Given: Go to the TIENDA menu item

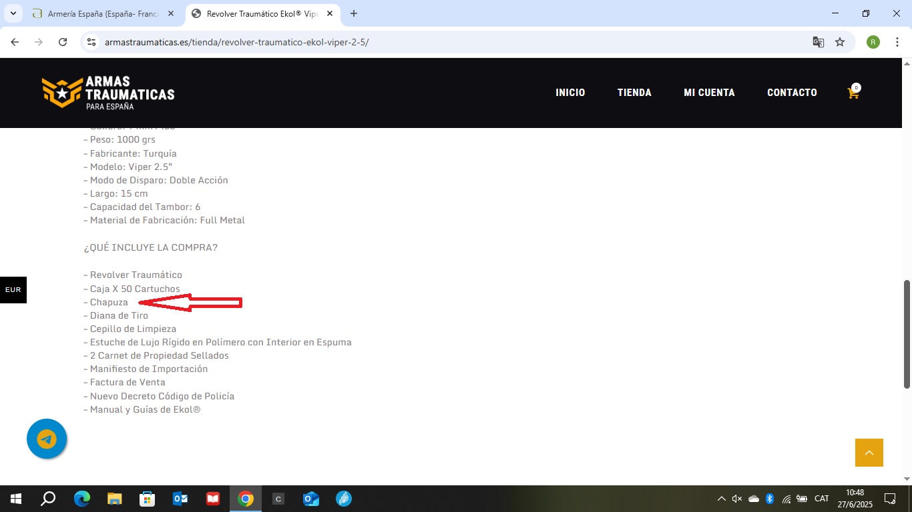Looking at the screenshot, I should pos(634,93).
